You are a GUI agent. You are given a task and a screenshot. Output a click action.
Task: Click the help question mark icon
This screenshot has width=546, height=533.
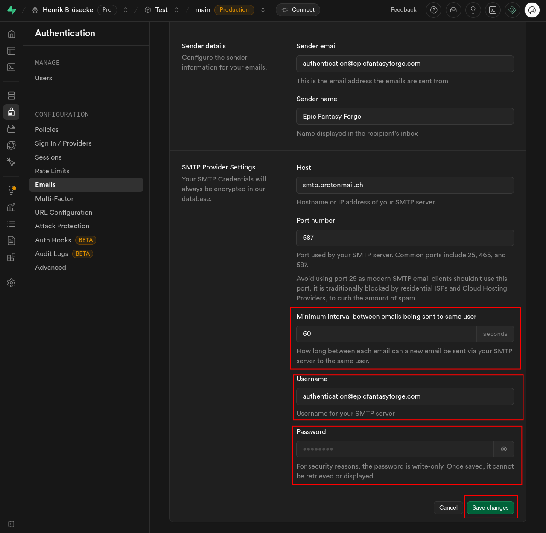[434, 10]
